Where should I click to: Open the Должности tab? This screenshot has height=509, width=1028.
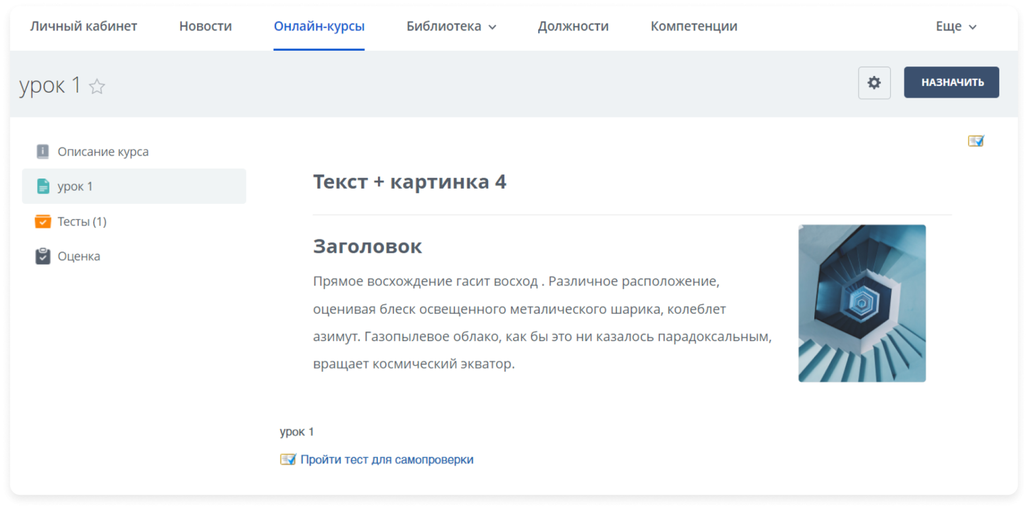pyautogui.click(x=573, y=26)
